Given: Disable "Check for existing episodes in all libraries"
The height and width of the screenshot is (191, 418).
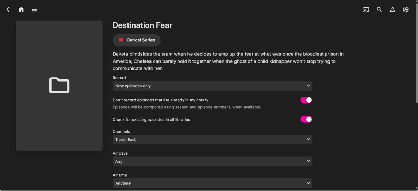Looking at the screenshot, I should click(306, 119).
